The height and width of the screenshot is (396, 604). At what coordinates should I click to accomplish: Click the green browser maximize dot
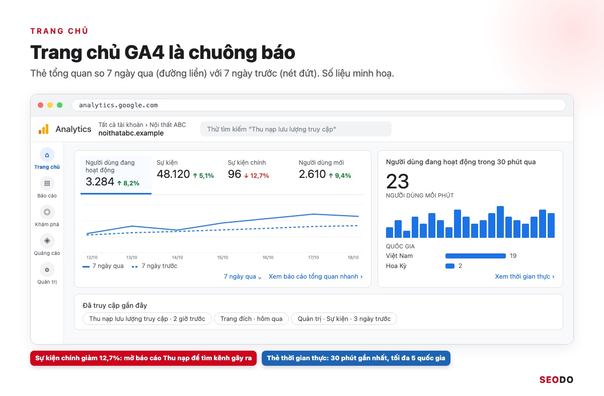pos(59,105)
